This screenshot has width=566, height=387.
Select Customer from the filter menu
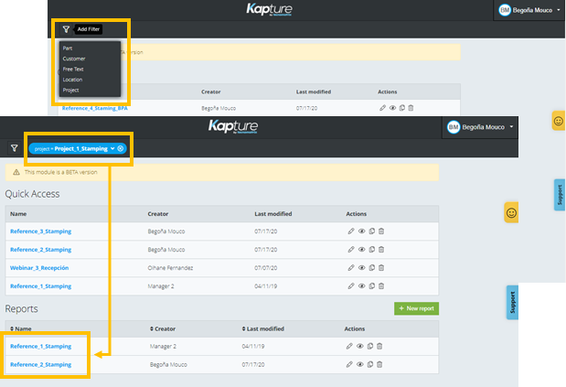pyautogui.click(x=74, y=59)
